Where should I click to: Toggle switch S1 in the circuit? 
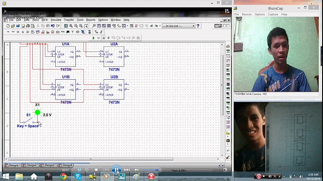(x=28, y=121)
